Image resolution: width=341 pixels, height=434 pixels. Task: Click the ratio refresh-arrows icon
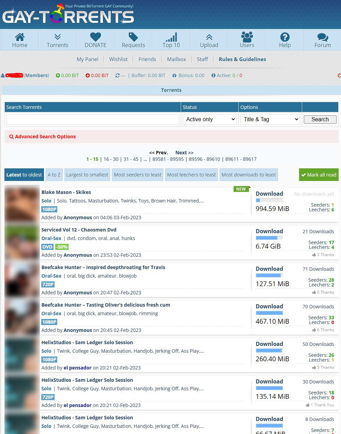pos(118,75)
